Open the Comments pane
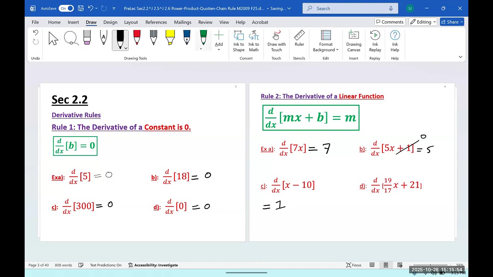This screenshot has width=493, height=277. click(x=389, y=22)
